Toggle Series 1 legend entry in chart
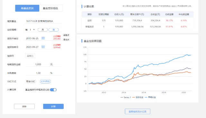 [126, 97]
